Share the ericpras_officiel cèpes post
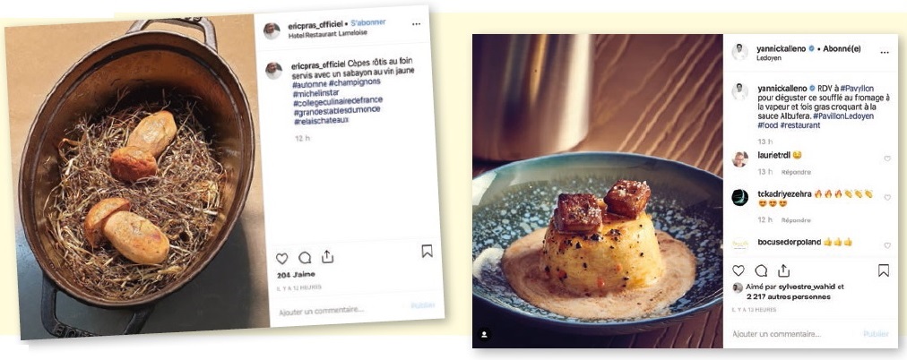 [x=327, y=256]
